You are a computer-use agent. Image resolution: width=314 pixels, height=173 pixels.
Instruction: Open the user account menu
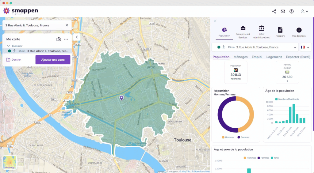[304, 11]
